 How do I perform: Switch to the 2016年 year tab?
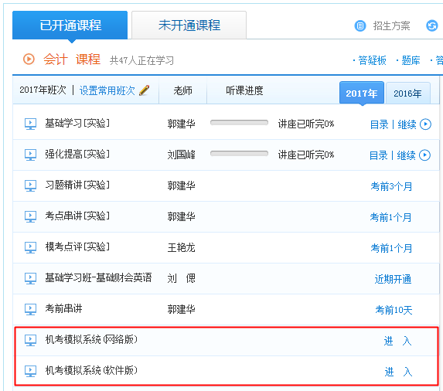coord(407,93)
